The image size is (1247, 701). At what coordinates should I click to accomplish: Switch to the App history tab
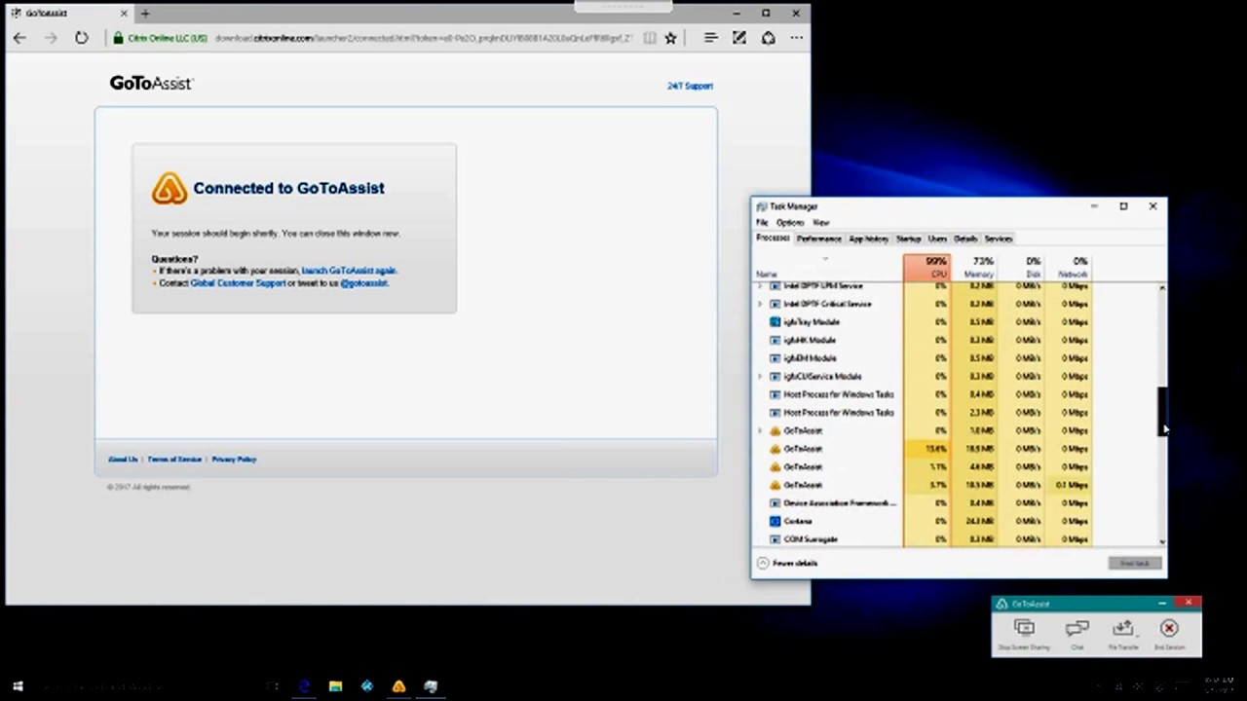(x=868, y=239)
